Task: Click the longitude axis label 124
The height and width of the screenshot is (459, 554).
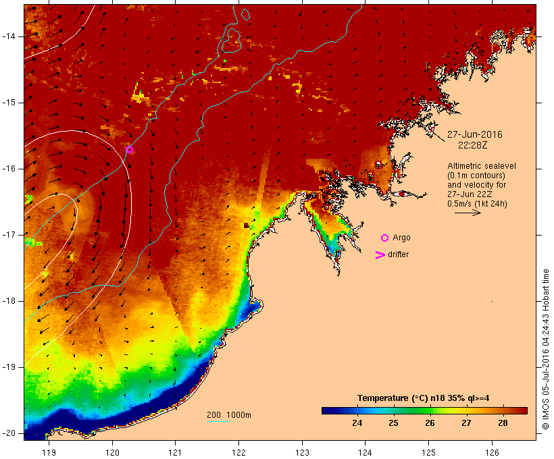Action: [x=365, y=452]
